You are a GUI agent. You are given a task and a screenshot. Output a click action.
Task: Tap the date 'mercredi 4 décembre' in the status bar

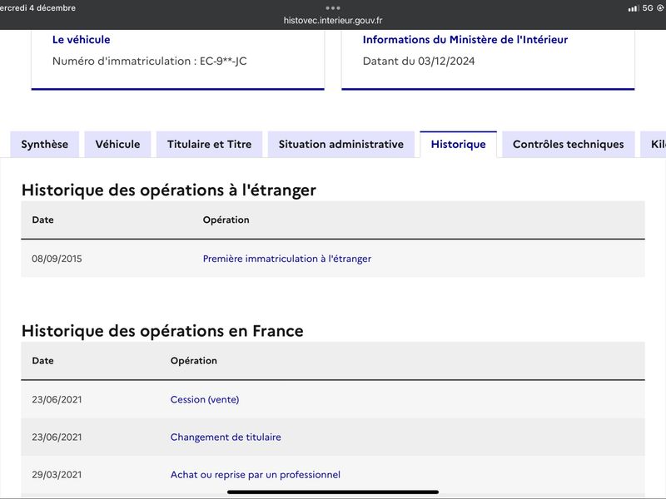[x=37, y=7]
